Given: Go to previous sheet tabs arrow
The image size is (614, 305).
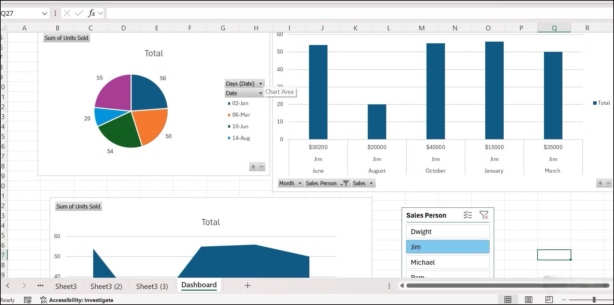Looking at the screenshot, I should 8,286.
